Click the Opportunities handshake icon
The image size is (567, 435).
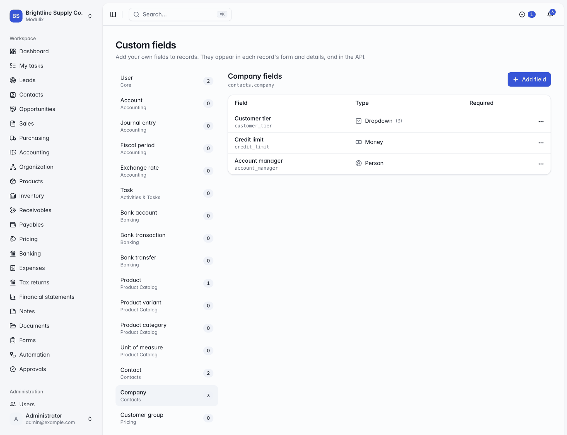[x=13, y=109]
